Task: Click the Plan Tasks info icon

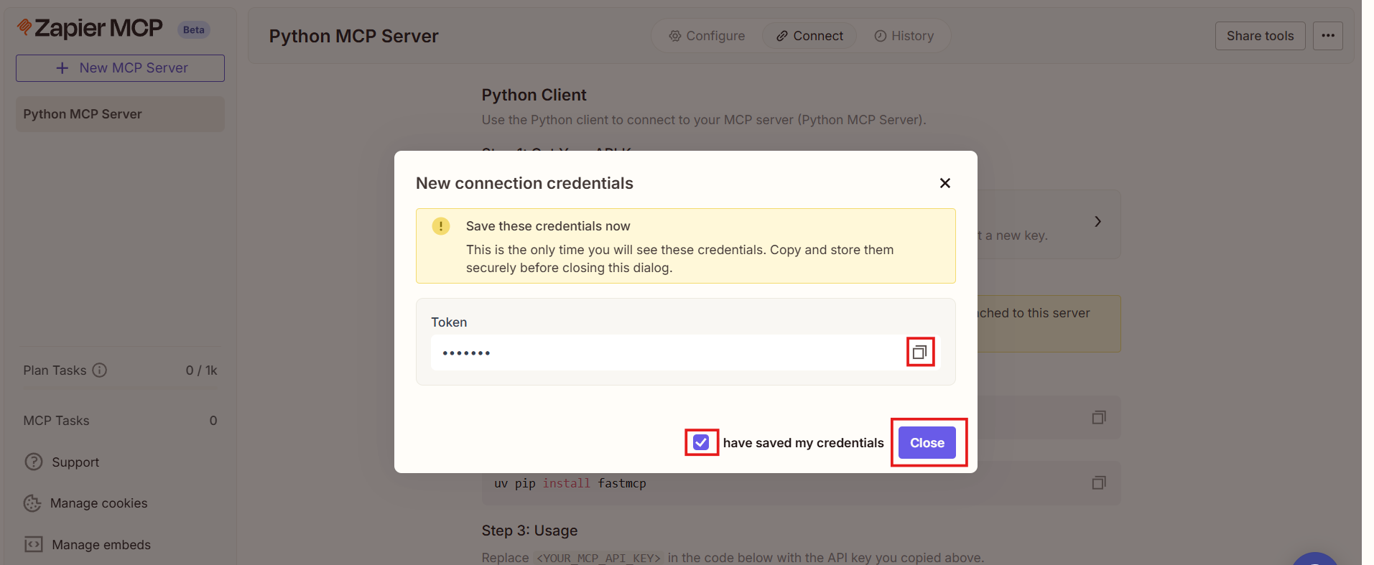Action: 100,370
